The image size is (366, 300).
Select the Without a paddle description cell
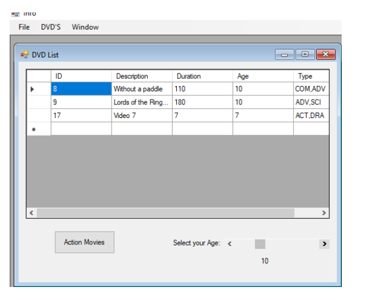[142, 89]
